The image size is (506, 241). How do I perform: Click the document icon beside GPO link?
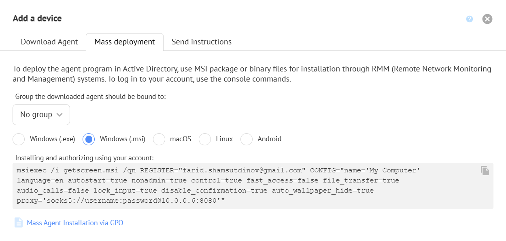click(x=19, y=223)
